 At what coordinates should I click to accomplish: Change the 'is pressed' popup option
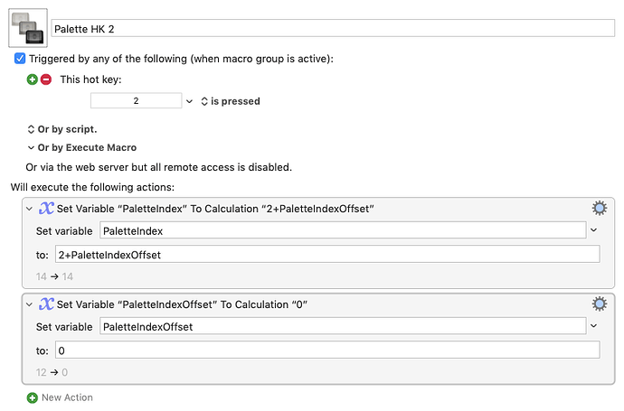[231, 101]
